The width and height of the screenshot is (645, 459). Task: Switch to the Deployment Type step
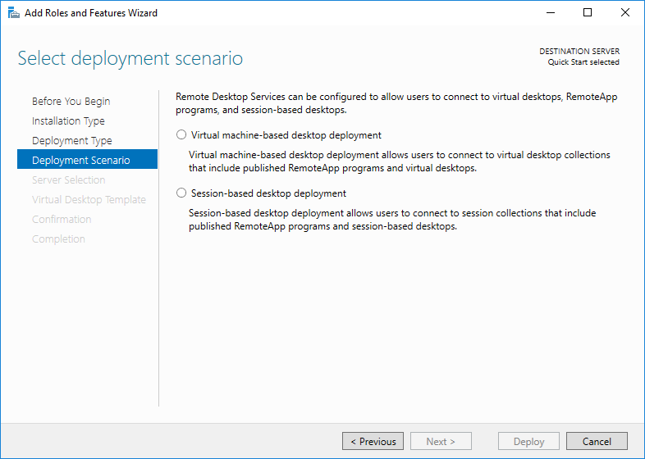tap(72, 140)
